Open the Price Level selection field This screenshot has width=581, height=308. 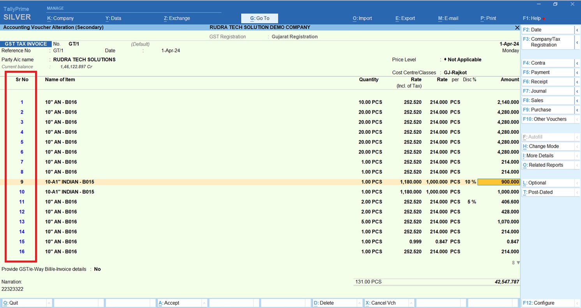pos(464,60)
